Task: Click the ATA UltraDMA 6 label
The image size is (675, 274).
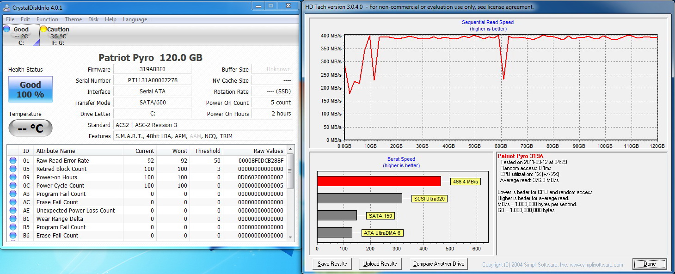Action: point(382,233)
